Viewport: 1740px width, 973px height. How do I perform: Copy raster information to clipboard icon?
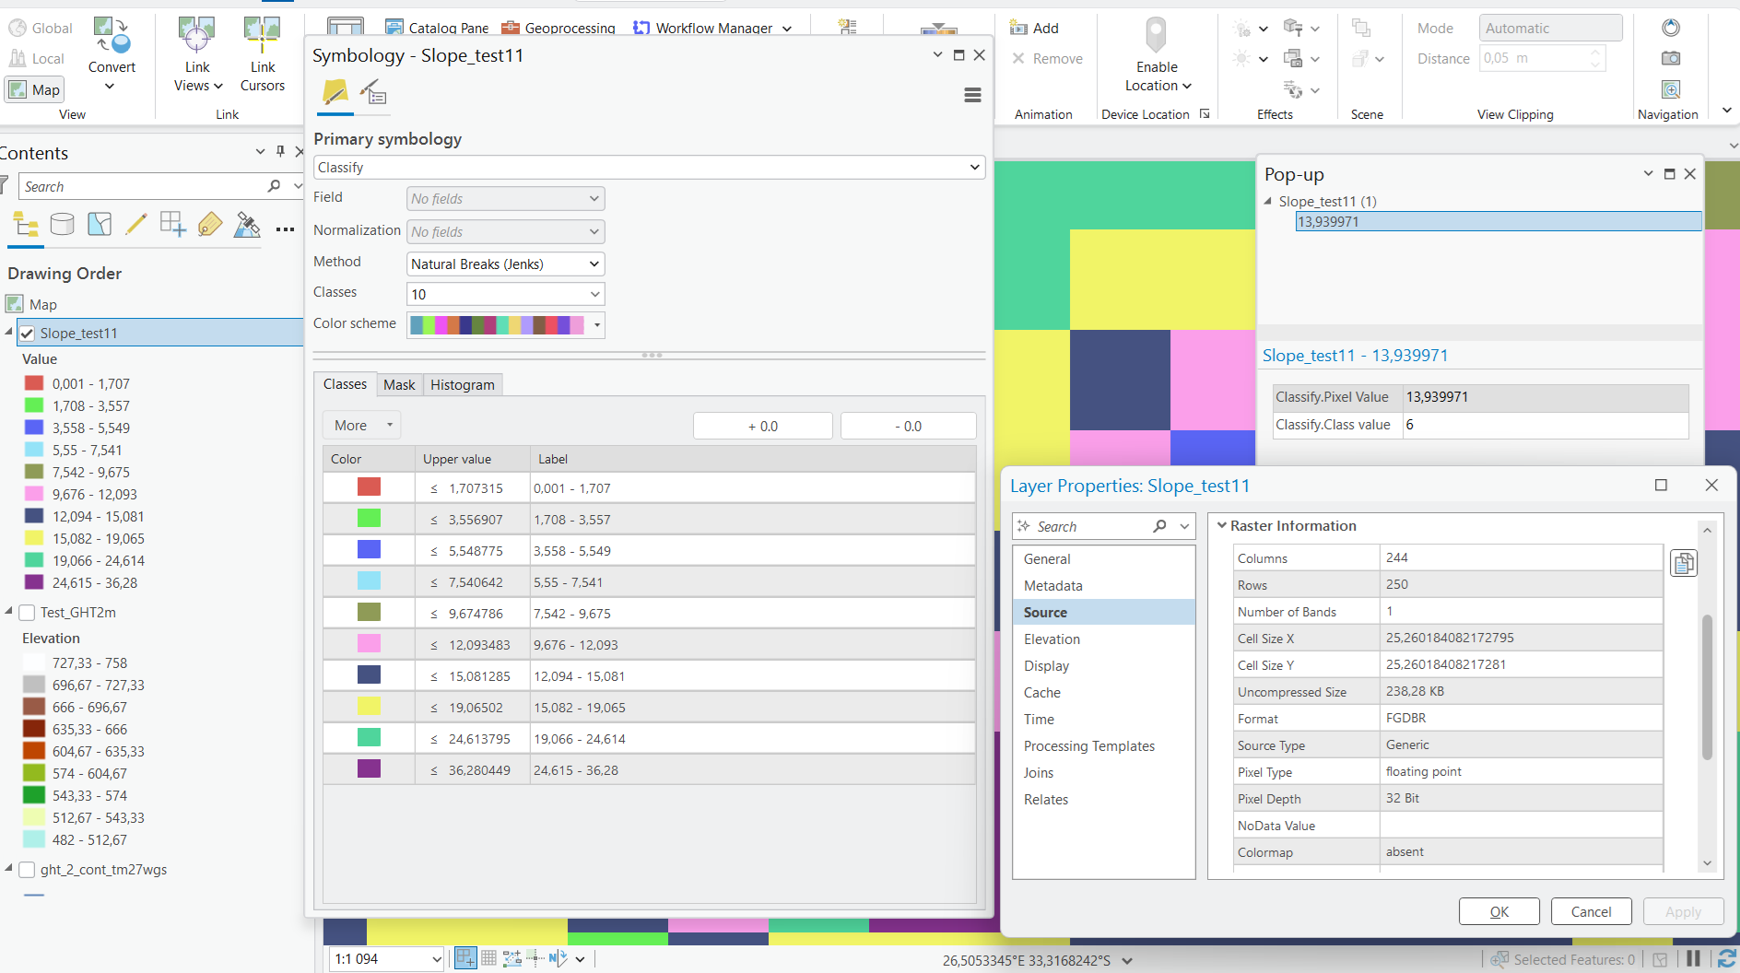pyautogui.click(x=1684, y=563)
